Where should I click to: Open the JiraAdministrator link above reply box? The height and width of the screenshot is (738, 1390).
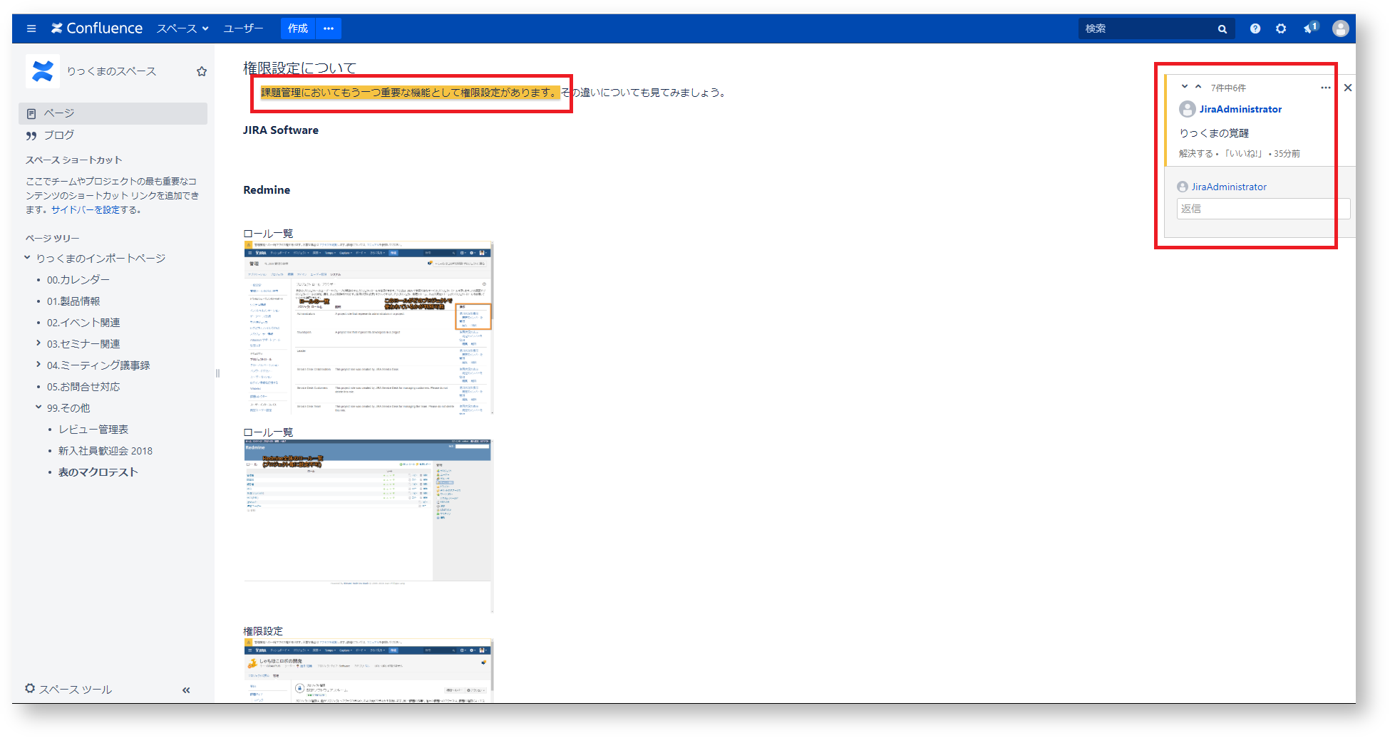point(1229,187)
